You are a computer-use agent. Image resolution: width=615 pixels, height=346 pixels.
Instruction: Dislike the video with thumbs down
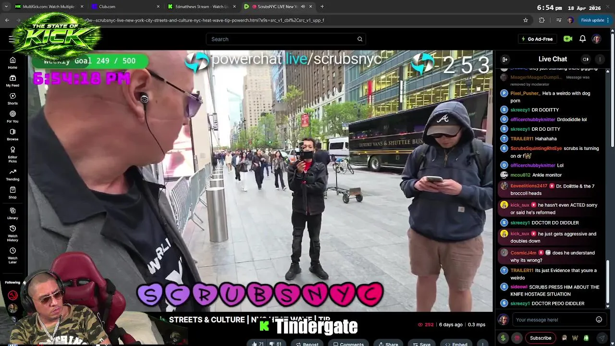(x=276, y=344)
